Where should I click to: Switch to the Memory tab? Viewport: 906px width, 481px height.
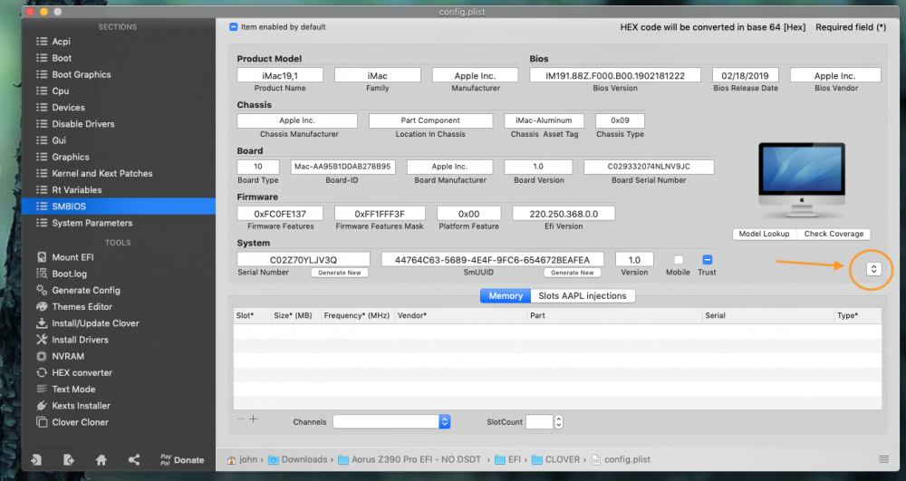[506, 295]
